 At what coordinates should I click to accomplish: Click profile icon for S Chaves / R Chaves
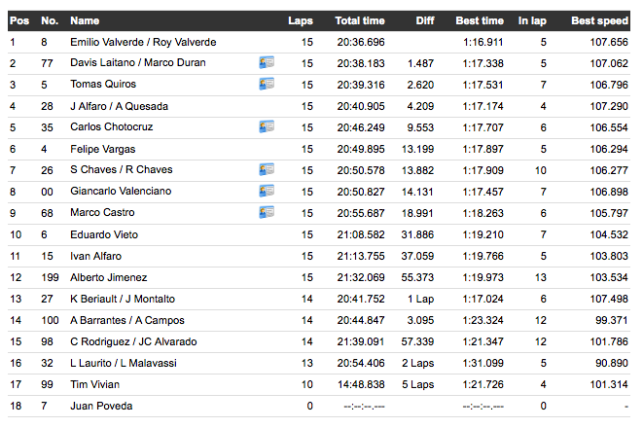(x=266, y=170)
